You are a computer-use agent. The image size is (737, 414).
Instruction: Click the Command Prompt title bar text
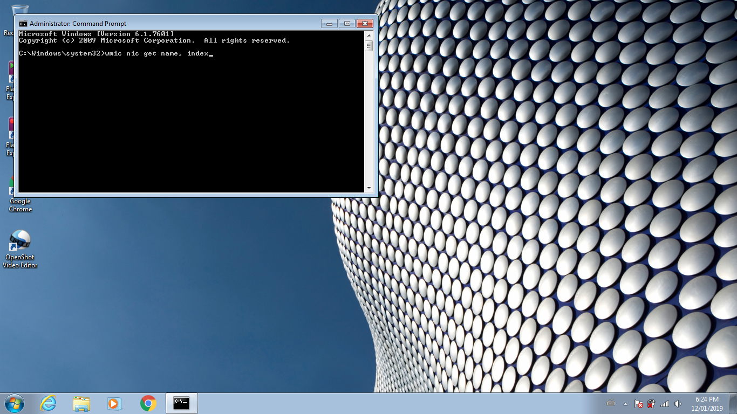(x=78, y=24)
